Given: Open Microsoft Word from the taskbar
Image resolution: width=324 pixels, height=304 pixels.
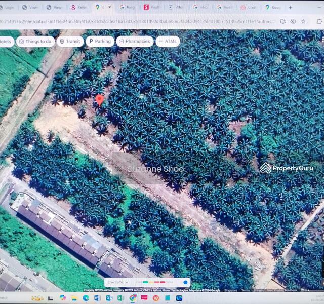Looking at the screenshot, I should tap(97, 298).
